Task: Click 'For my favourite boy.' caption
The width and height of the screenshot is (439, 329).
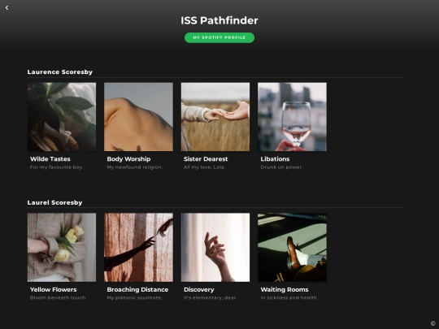Action: pos(57,167)
